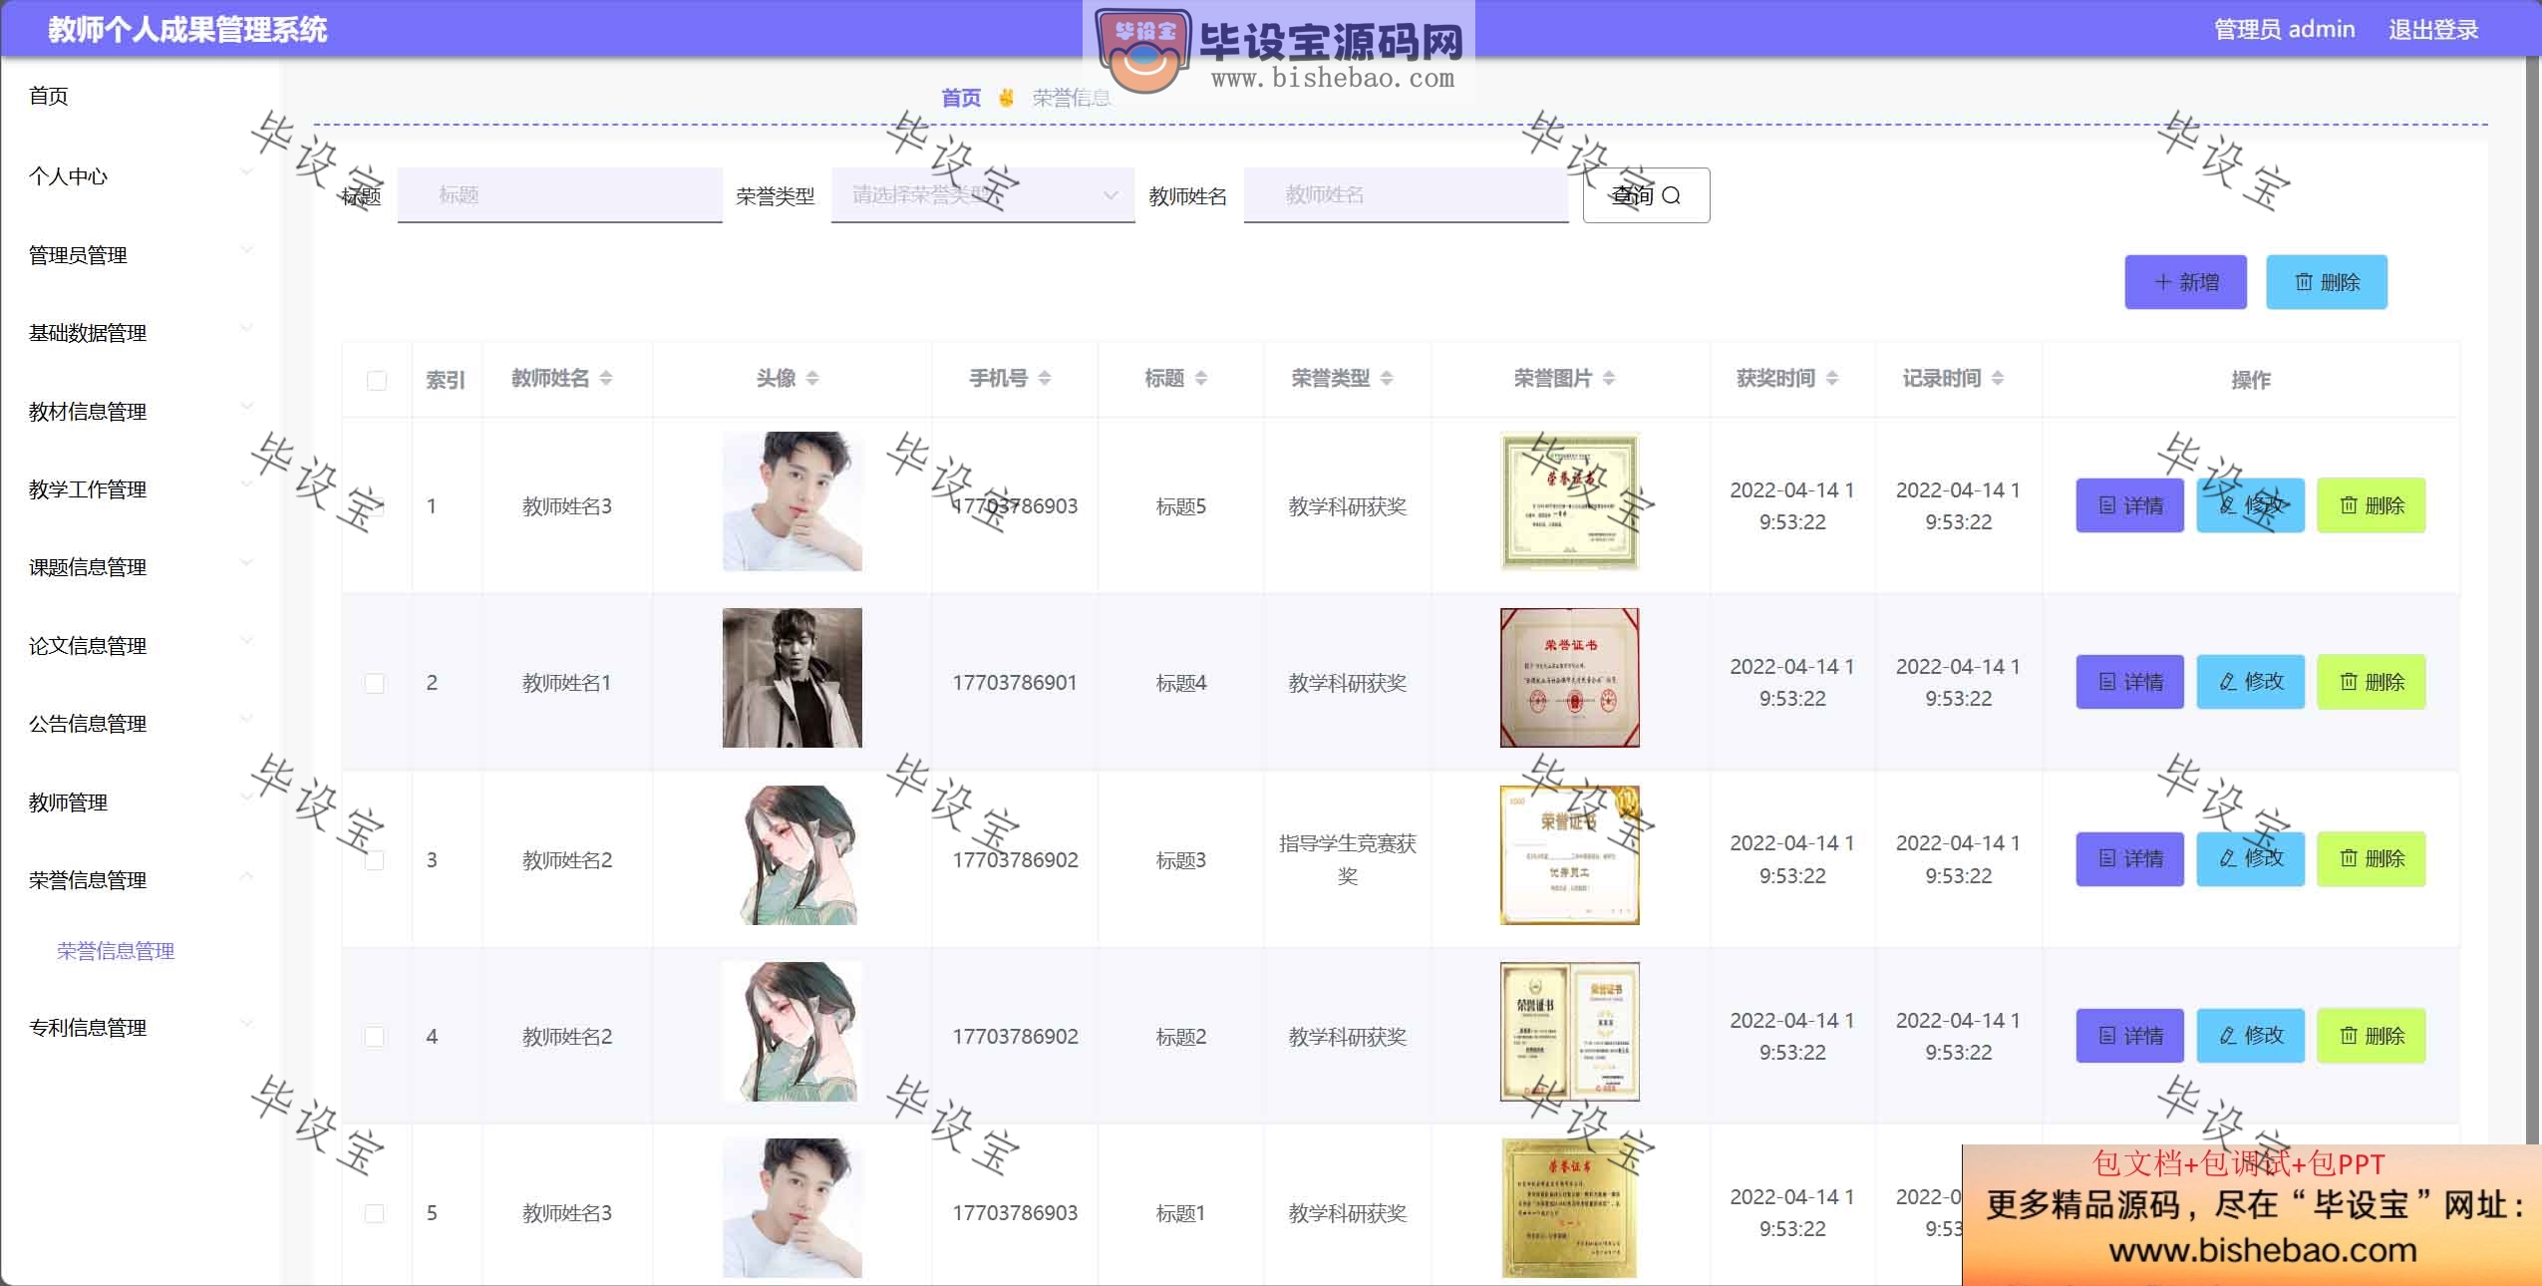
Task: Sort by 荣誉图片 column sort icon
Action: 1609,378
